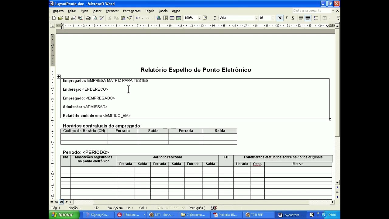Toggle italic formatting

pos(286,18)
